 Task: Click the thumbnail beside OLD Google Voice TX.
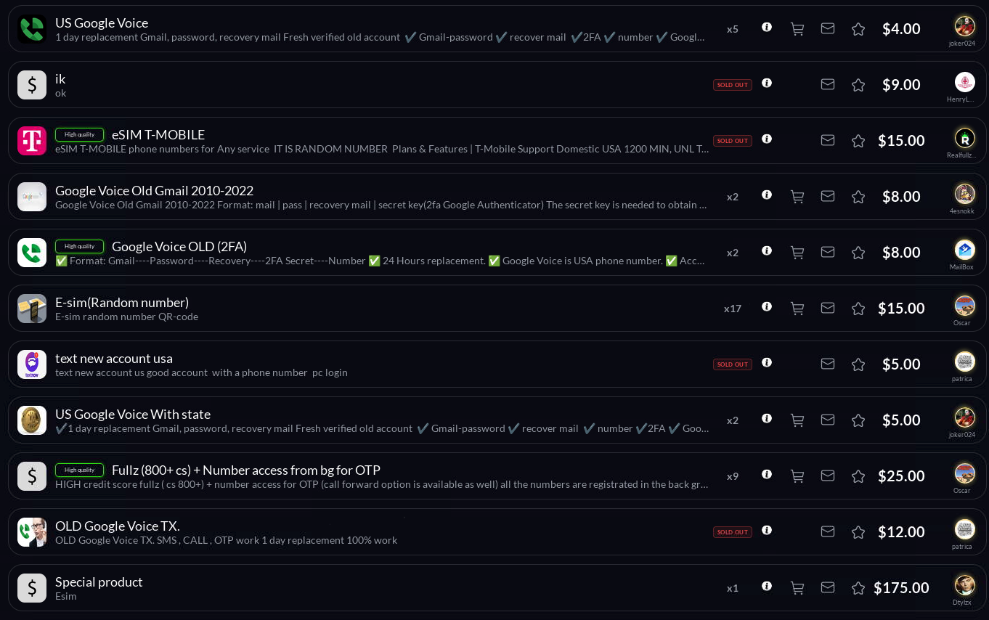(32, 532)
